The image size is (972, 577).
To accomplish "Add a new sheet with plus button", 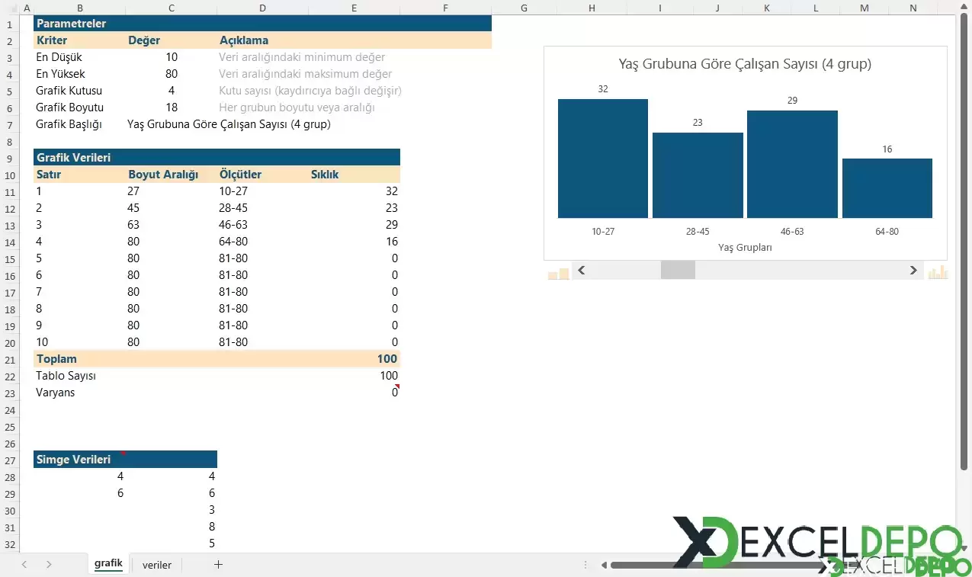I will click(219, 565).
